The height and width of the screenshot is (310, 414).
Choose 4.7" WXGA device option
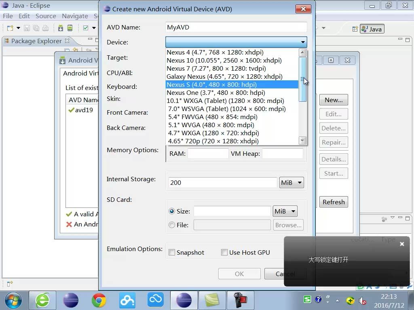click(232, 133)
